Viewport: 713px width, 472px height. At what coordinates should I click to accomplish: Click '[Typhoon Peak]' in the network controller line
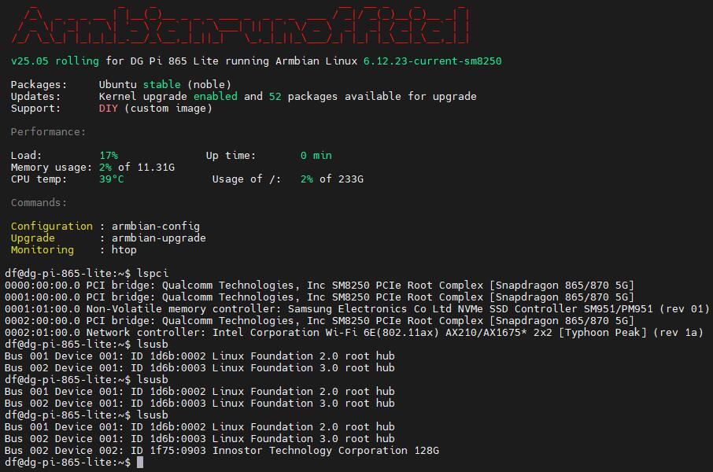[x=603, y=333]
